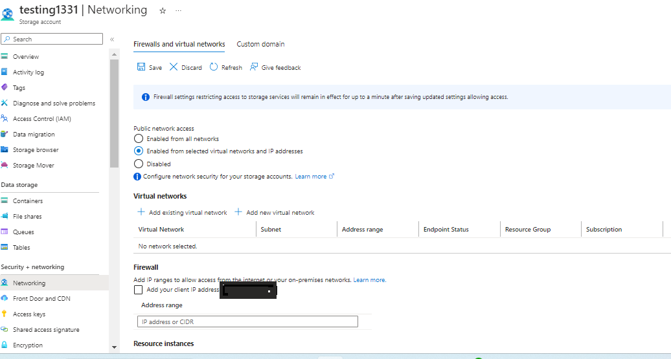671x359 pixels.
Task: Click the Subnet column header
Action: (x=271, y=229)
